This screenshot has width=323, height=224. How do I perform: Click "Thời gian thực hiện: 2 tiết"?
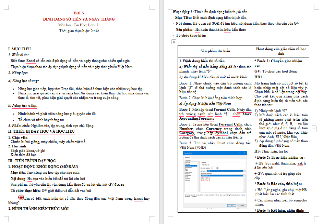(x=79, y=31)
